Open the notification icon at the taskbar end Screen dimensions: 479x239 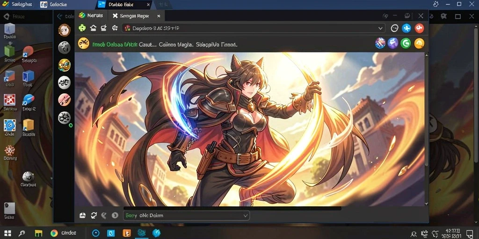click(471, 233)
